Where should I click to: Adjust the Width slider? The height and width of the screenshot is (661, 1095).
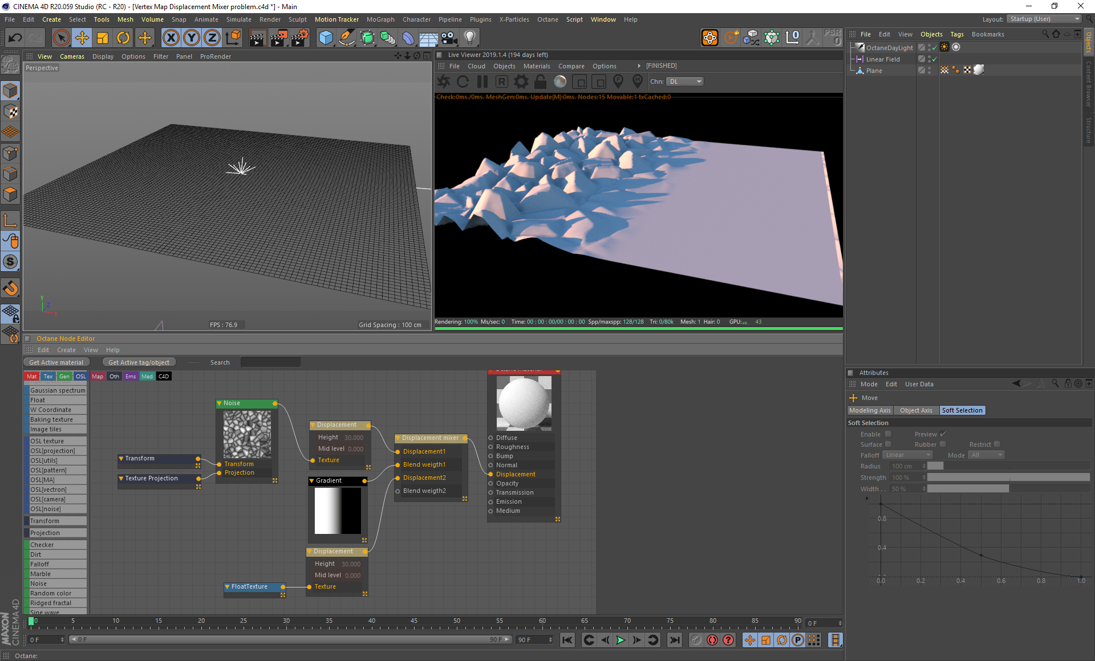pyautogui.click(x=1008, y=489)
